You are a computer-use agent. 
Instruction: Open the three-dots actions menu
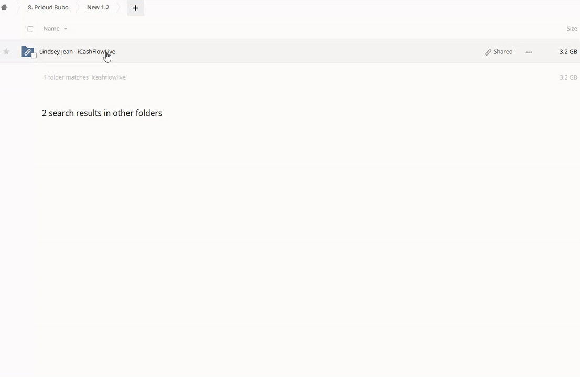(529, 52)
